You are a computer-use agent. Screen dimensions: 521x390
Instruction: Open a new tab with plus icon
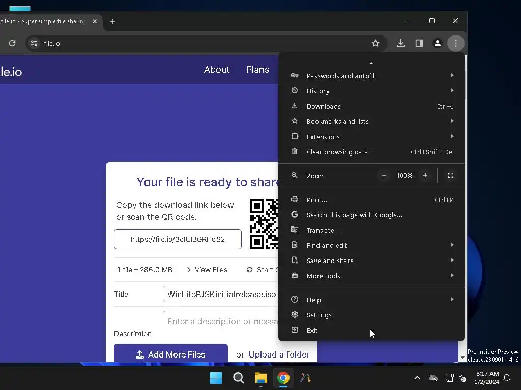113,21
